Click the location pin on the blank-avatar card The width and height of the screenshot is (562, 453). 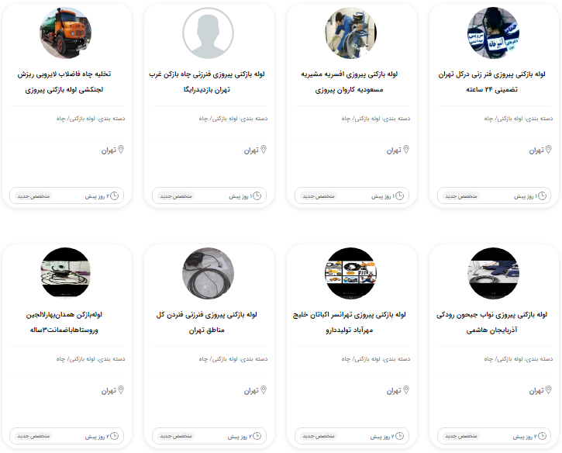264,150
